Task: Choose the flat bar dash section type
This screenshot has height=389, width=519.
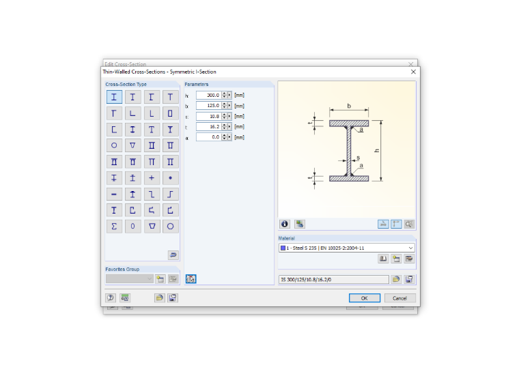Action: click(x=114, y=194)
